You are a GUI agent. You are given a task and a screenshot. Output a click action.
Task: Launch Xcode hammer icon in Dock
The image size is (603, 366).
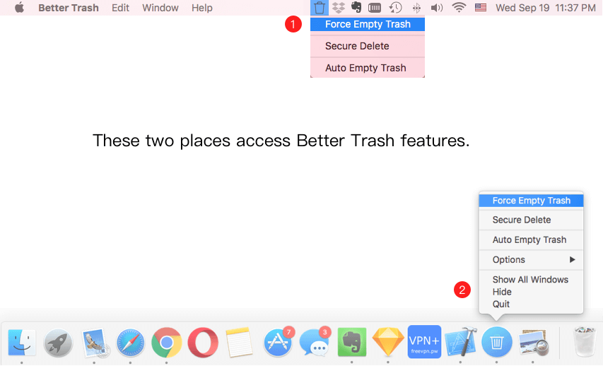pyautogui.click(x=461, y=342)
